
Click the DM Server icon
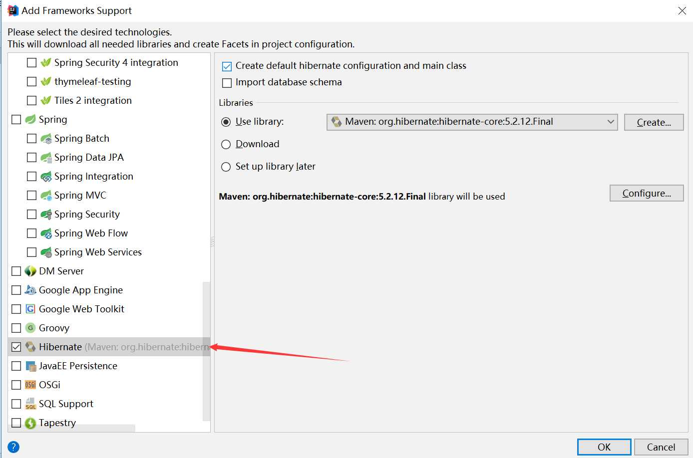[x=30, y=271]
